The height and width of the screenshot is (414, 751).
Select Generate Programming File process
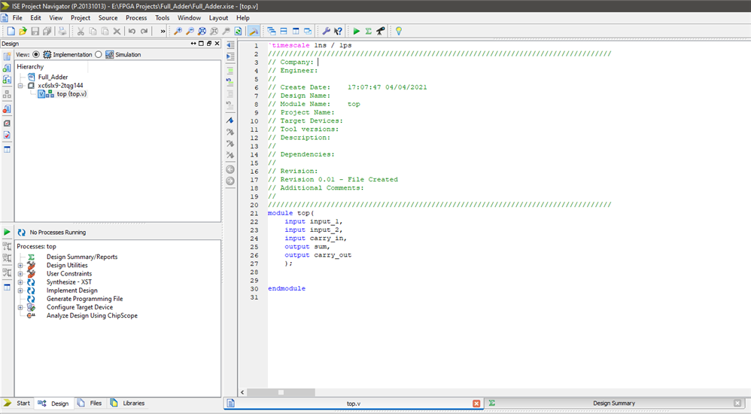click(84, 299)
